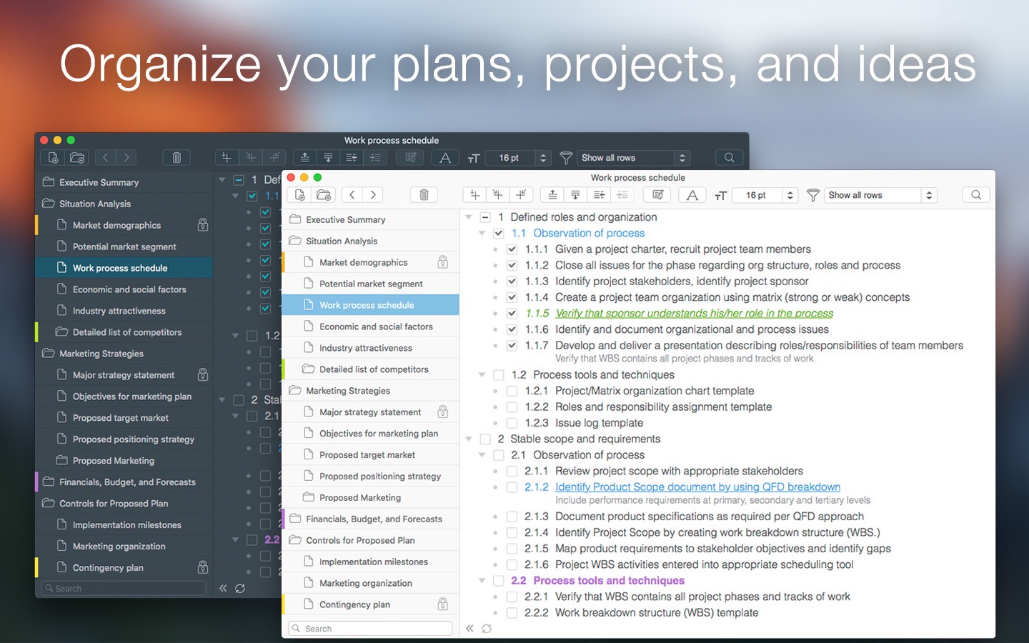Click the new document icon in front toolbar
1029x643 pixels.
tap(300, 195)
